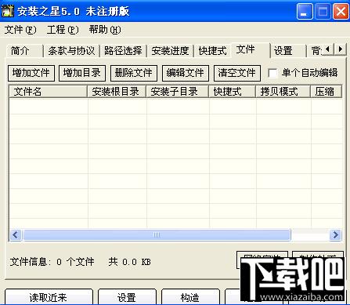
Task: Switch to the 设置 tab
Action: (x=288, y=51)
